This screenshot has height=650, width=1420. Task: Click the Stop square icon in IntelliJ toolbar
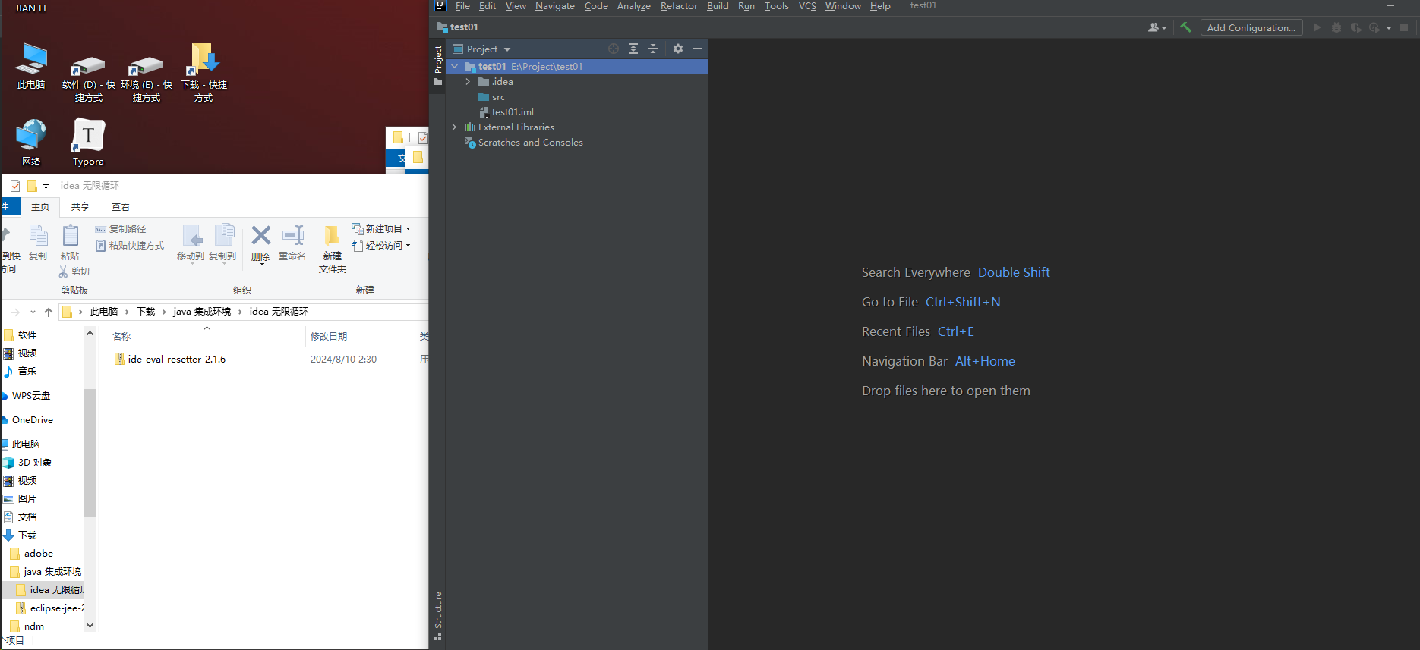tap(1404, 27)
